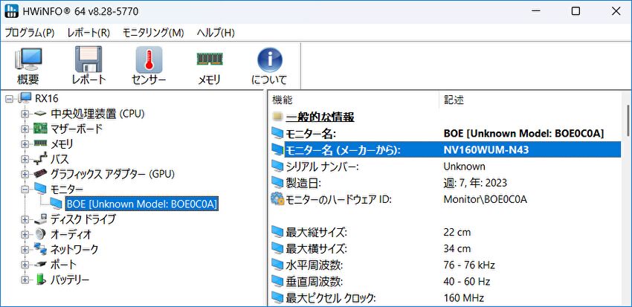Select BOE [Unknown Model: BOE0C0A] tree item

[142, 204]
